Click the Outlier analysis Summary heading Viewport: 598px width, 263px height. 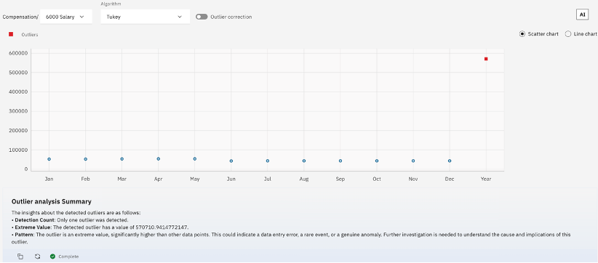click(x=52, y=201)
